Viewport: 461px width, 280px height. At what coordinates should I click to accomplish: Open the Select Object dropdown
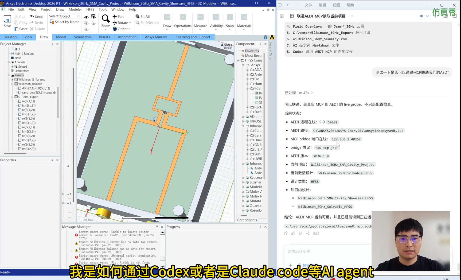coord(69,16)
